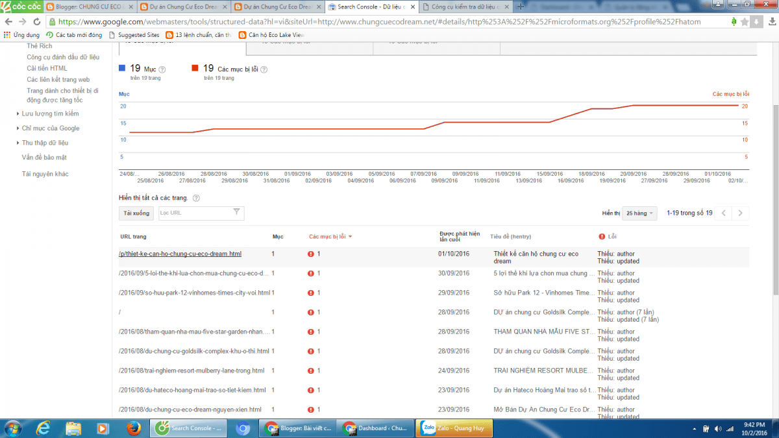Screen dimensions: 779x438
Task: Click the red Các mục bị lỗi legend swatch
Action: pyautogui.click(x=195, y=67)
